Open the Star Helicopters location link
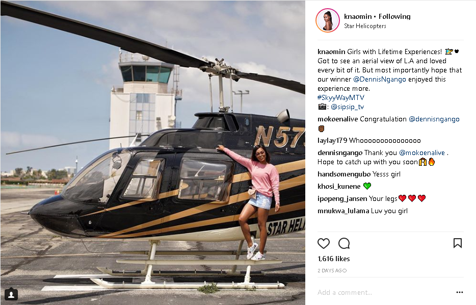This screenshot has width=476, height=305. tap(365, 26)
